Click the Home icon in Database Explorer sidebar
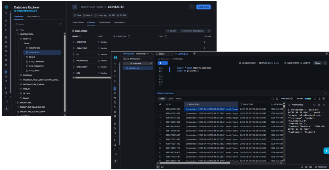Screen dimensions: 329x170 [6, 21]
